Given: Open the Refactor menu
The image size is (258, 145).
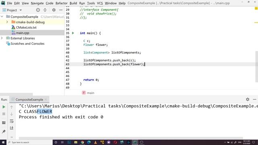Looking at the screenshot, I should point(61,3).
